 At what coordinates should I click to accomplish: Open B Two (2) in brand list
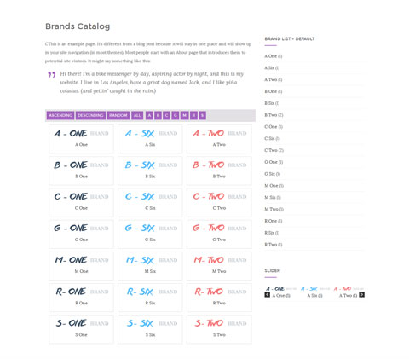274,115
